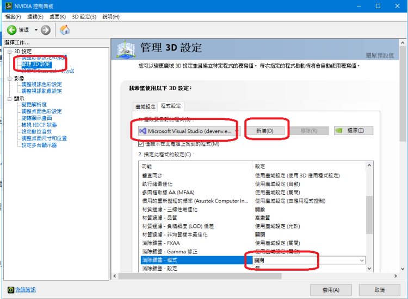This screenshot has height=299, width=408.
Task: Select 消除鋸齒 - Gamma 修正 row
Action: 252,251
